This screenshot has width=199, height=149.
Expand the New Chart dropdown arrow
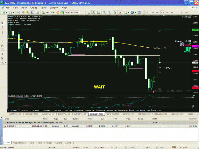click(6, 12)
